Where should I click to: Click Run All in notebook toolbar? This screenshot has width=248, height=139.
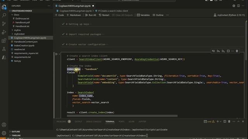click(91, 15)
